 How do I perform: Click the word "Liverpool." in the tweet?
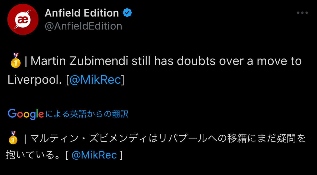click(x=35, y=80)
